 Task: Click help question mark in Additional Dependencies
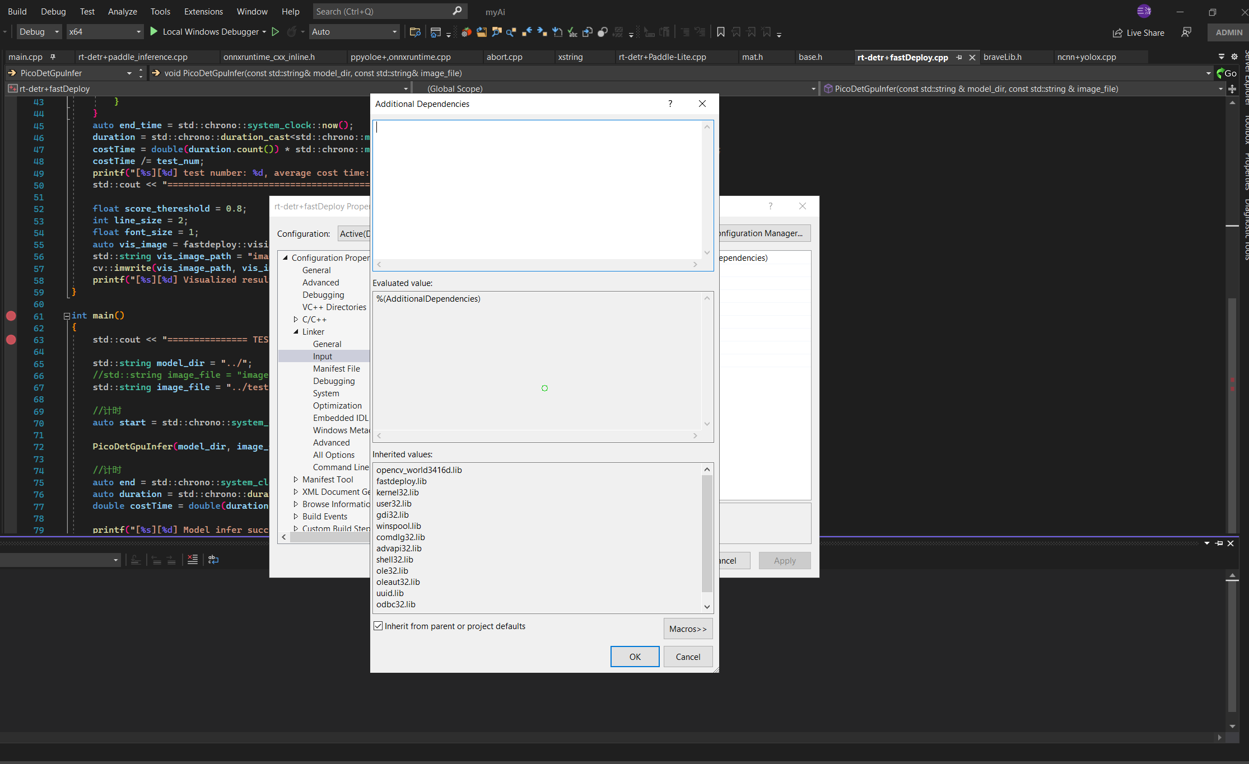(670, 104)
